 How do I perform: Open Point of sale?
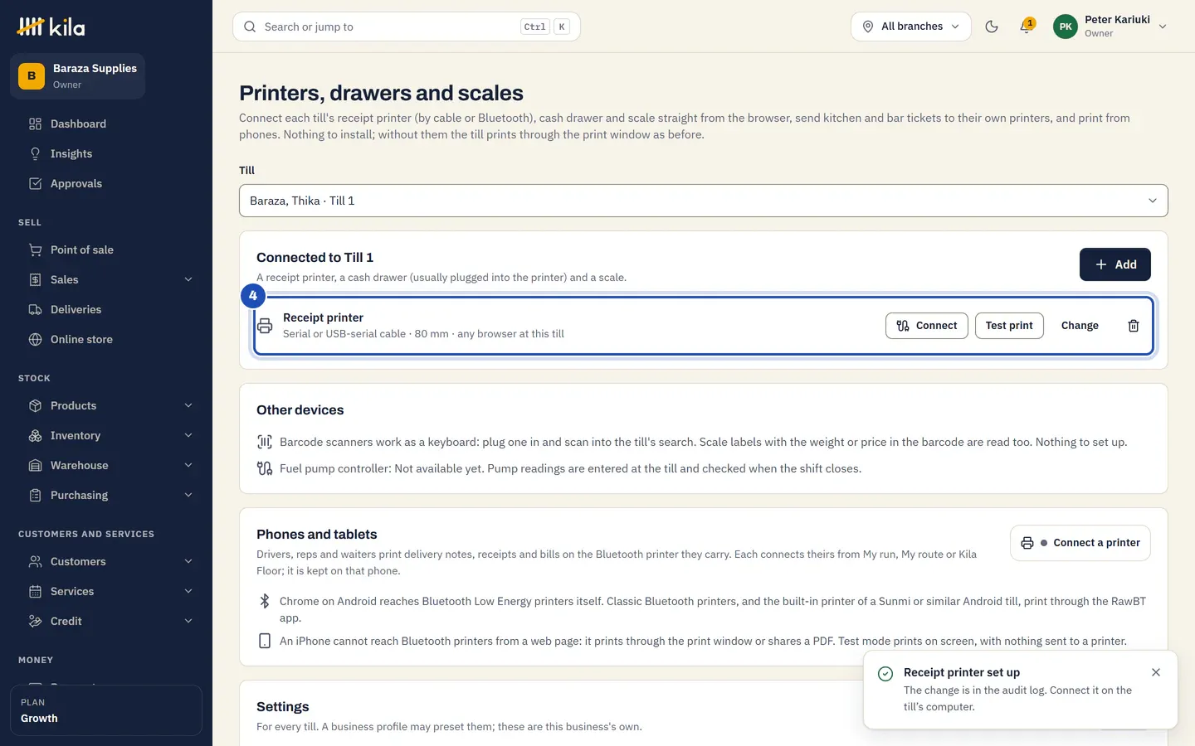[106, 250]
